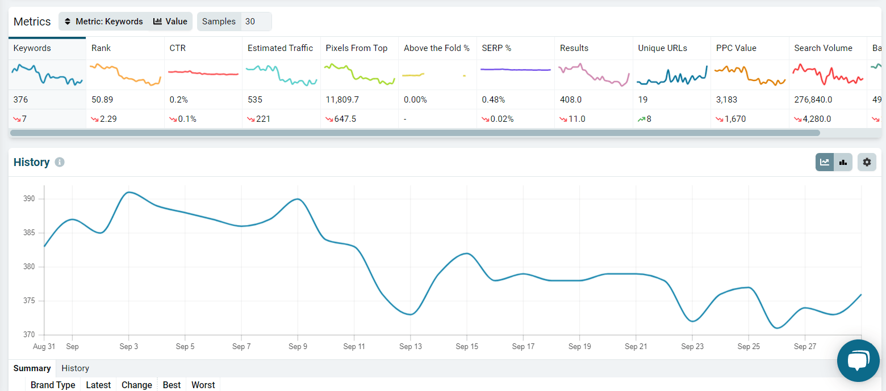Select the SERP % metric column
This screenshot has width=886, height=391.
point(516,48)
